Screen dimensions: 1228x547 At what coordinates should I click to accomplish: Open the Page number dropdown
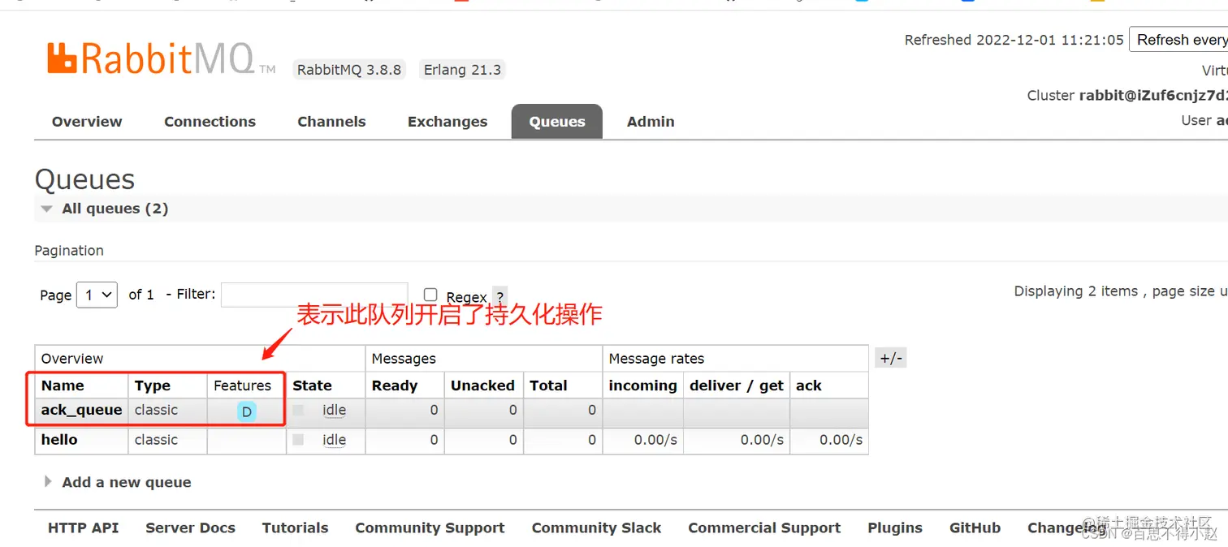point(97,295)
